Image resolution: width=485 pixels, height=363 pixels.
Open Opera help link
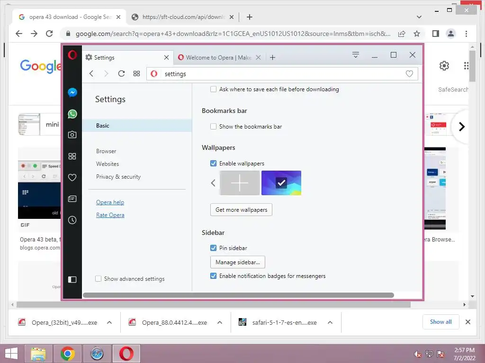pyautogui.click(x=110, y=202)
